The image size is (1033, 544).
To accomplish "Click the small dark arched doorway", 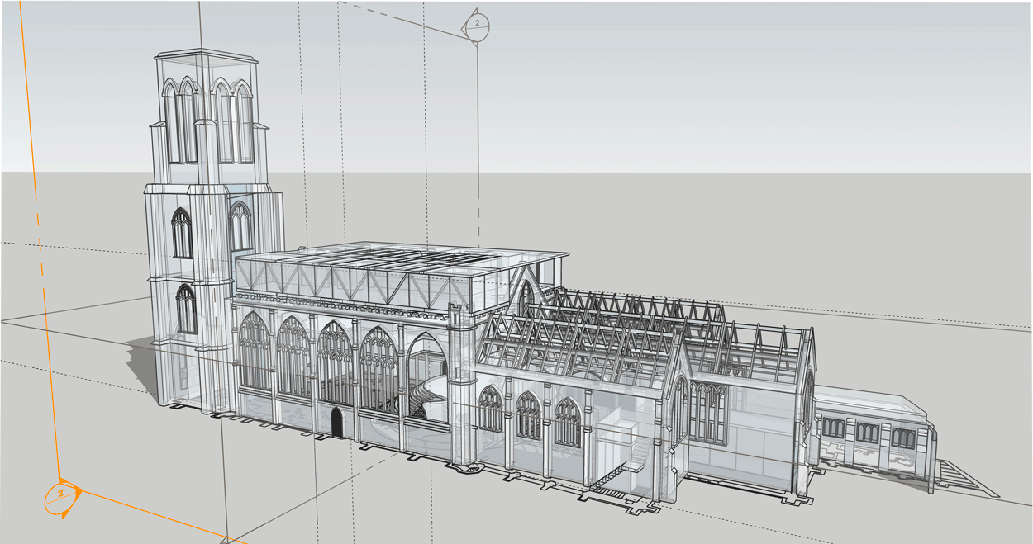I will tap(336, 421).
